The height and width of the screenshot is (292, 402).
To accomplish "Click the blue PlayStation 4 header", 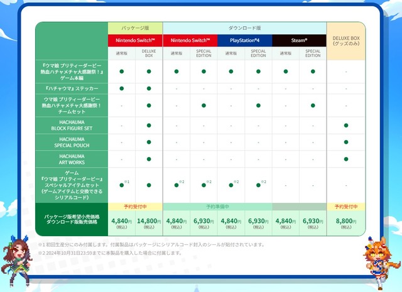I will 244,41.
